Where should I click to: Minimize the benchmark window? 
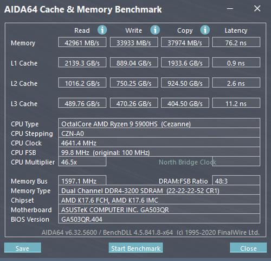(230, 9)
